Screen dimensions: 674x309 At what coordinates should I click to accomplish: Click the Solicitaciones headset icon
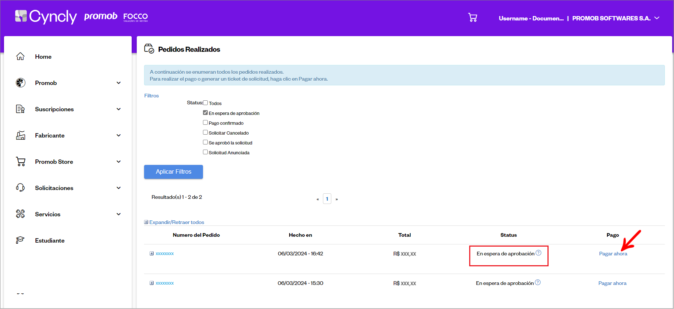(20, 188)
